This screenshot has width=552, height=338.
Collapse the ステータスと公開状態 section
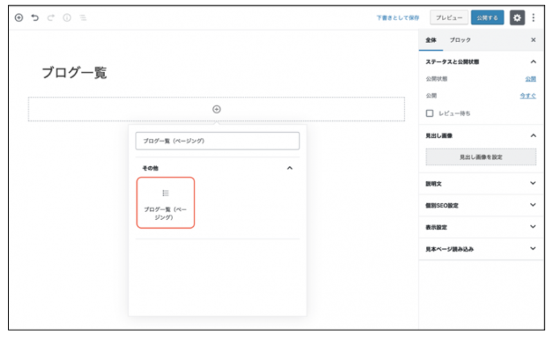[533, 62]
